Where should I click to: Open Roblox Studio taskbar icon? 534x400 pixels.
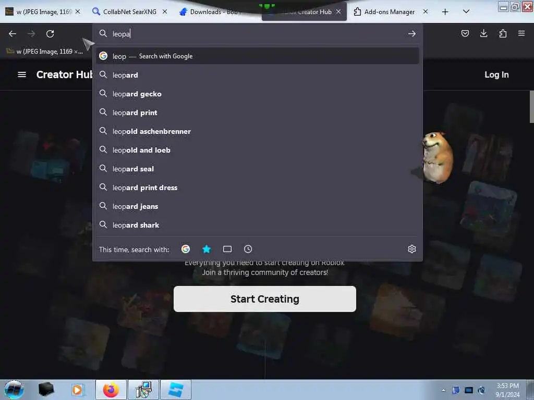[176, 390]
